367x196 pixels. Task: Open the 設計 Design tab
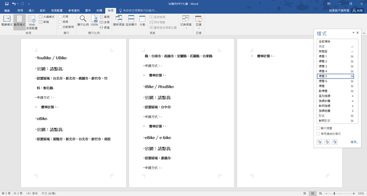[x=43, y=11]
